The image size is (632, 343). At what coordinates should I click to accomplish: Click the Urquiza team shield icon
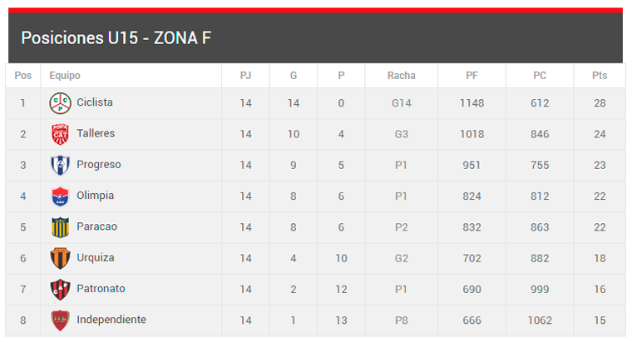coord(60,258)
